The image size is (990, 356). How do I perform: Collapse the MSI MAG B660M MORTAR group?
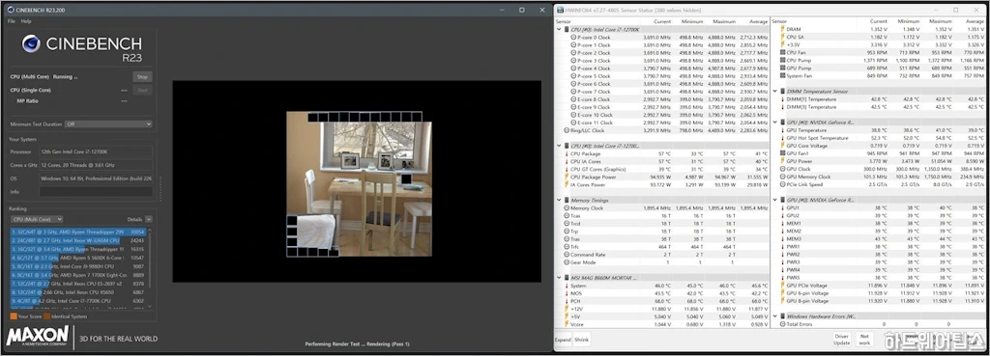coord(559,278)
